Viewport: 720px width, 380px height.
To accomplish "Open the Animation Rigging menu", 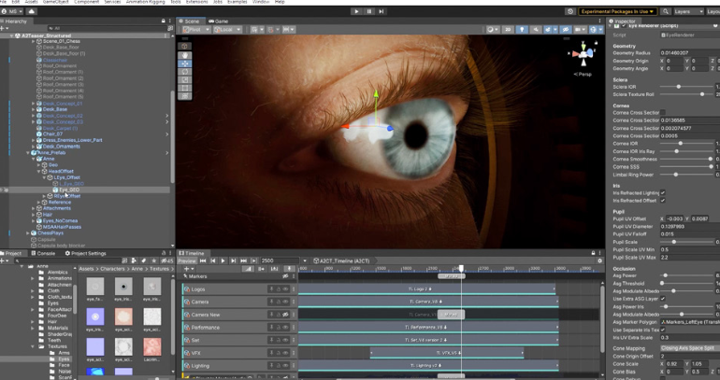I will [x=144, y=3].
